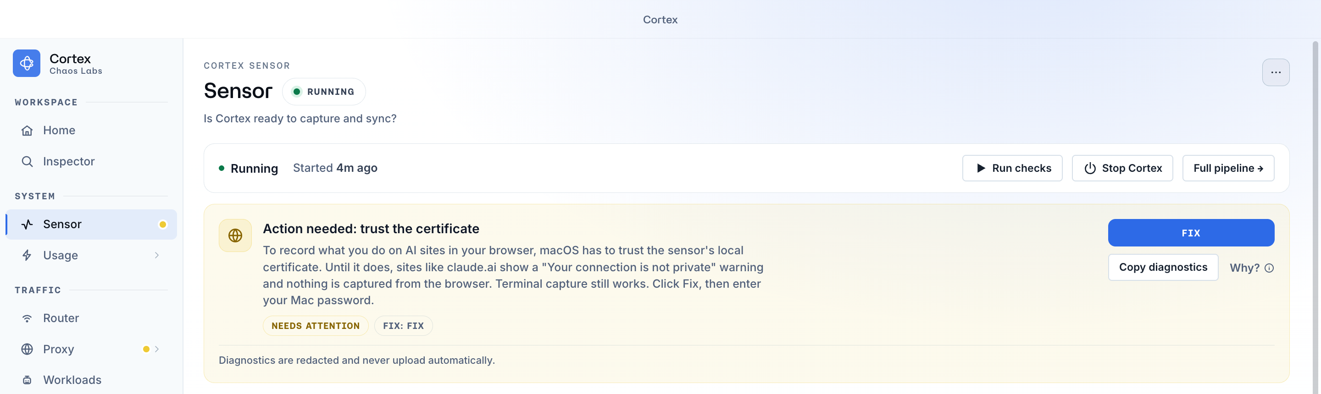Expand the Usage chevron in sidebar
This screenshot has height=394, width=1321.
point(157,256)
